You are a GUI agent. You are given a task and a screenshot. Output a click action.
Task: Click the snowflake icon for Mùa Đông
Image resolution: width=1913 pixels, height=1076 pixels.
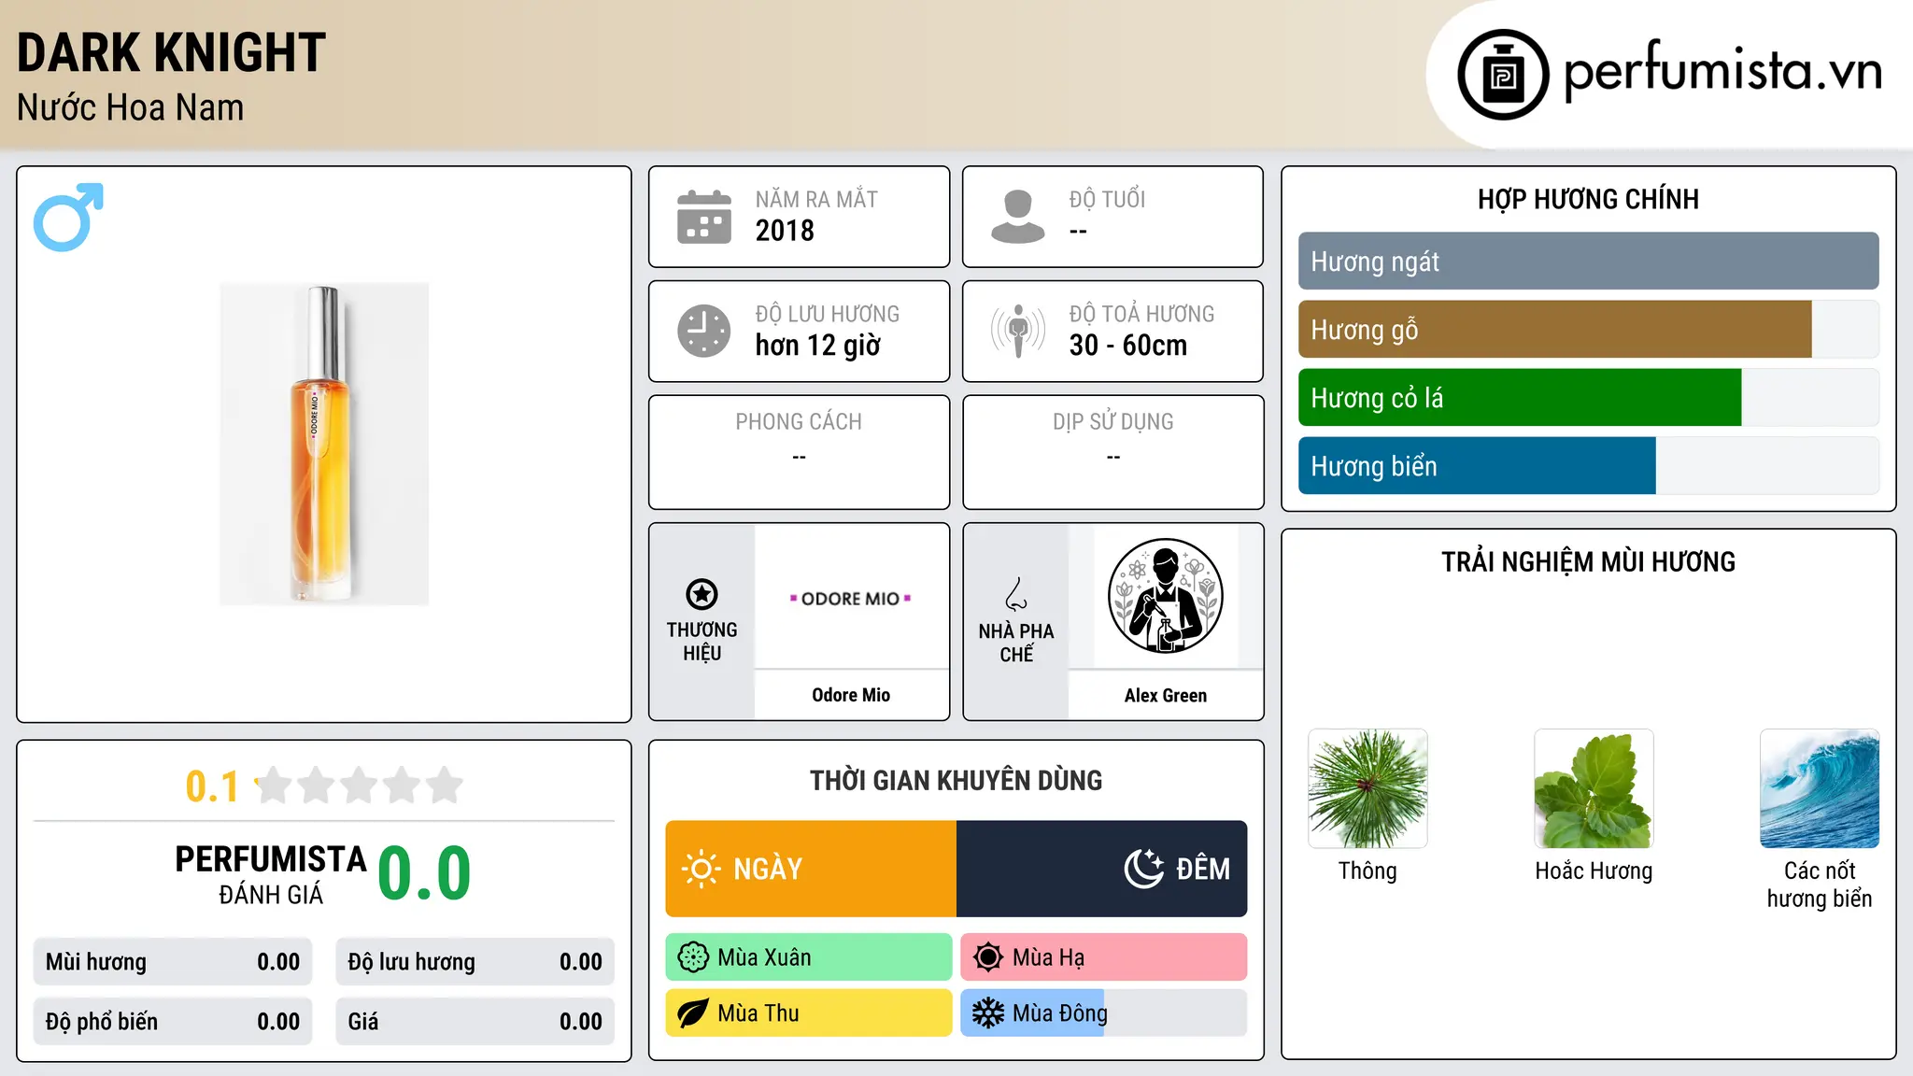point(988,1013)
